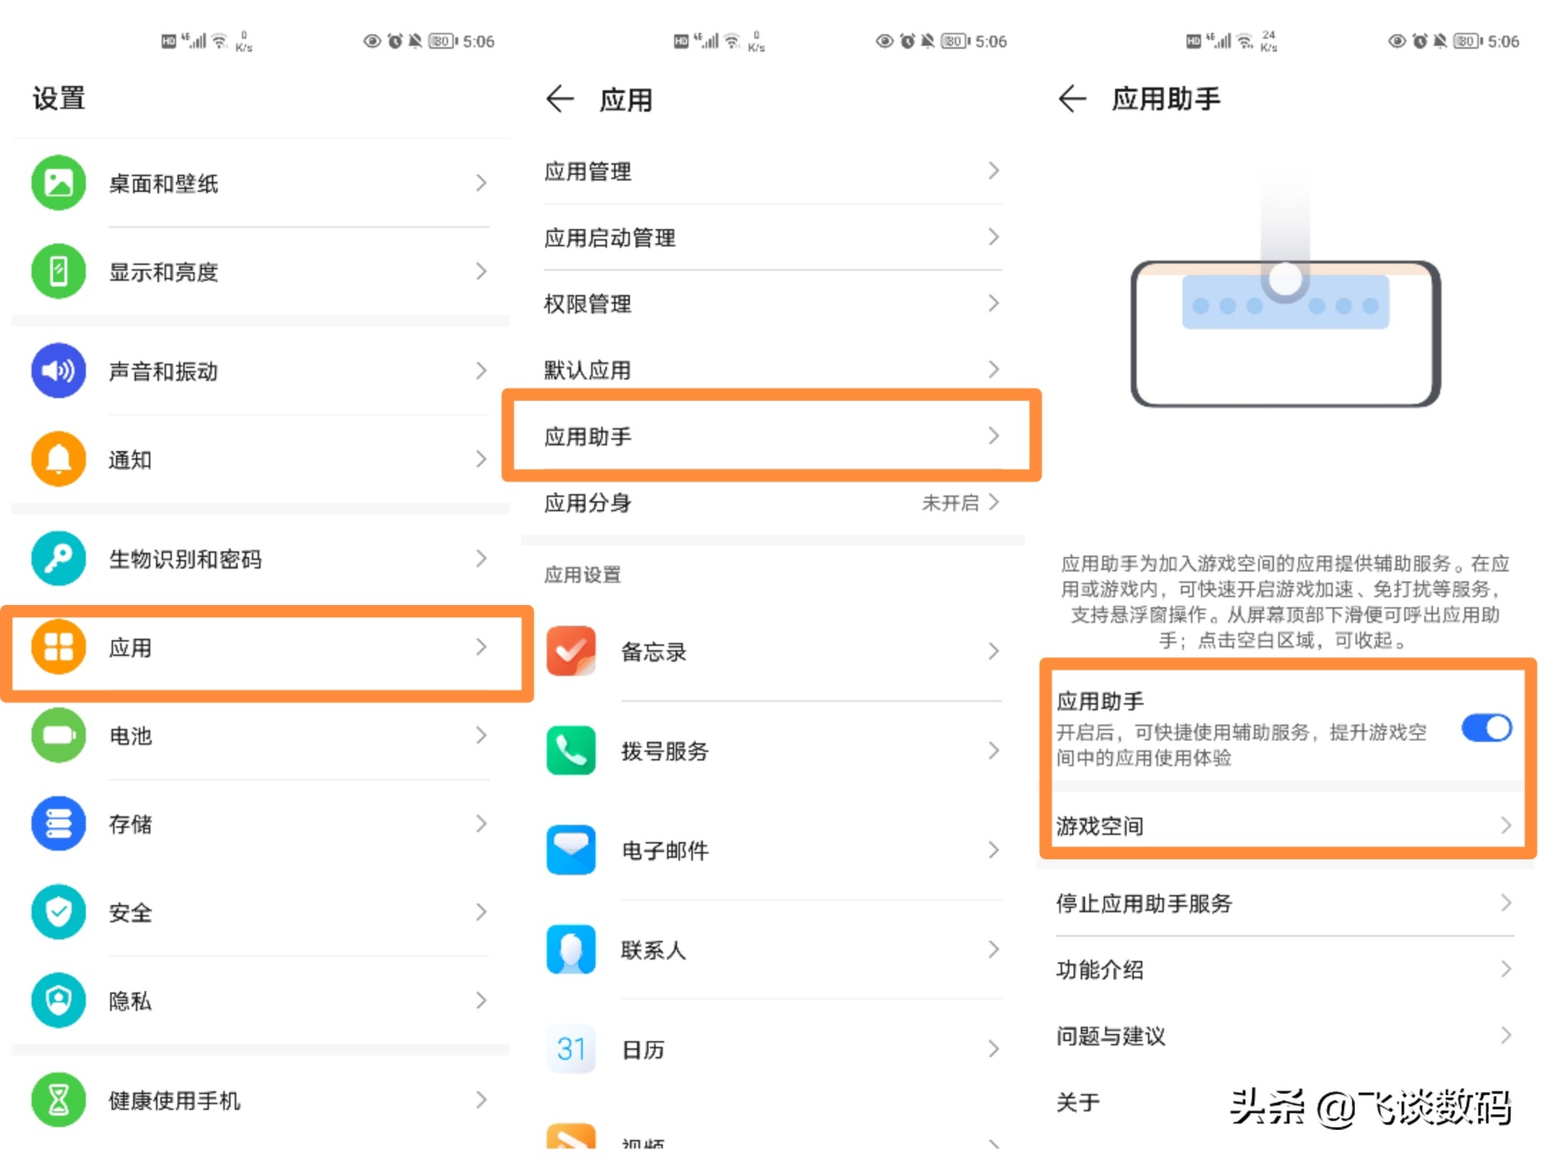The image size is (1546, 1160).
Task: Select the 日历 calendar icon
Action: coord(570,1049)
